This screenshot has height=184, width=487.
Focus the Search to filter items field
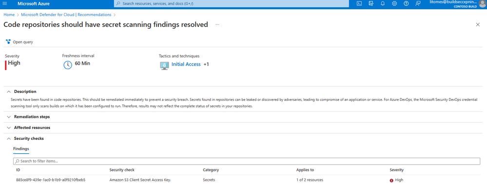click(x=247, y=161)
